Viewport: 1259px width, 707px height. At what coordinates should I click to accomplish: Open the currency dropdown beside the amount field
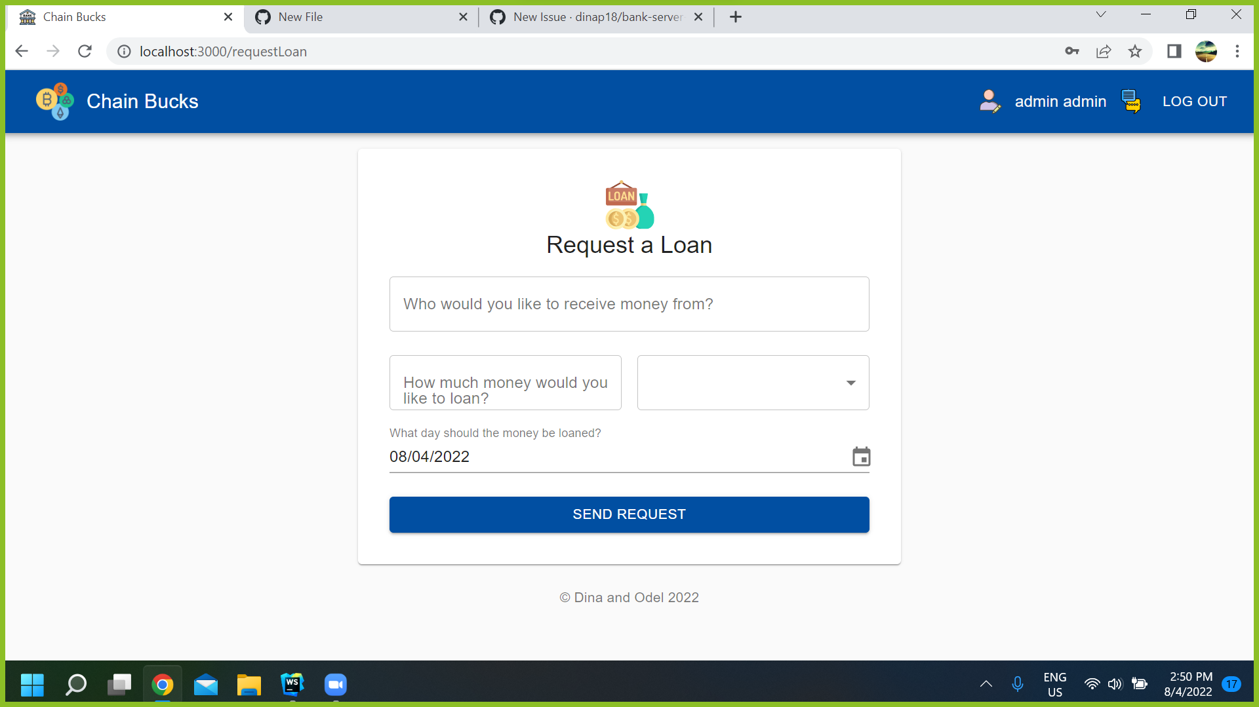coord(850,383)
